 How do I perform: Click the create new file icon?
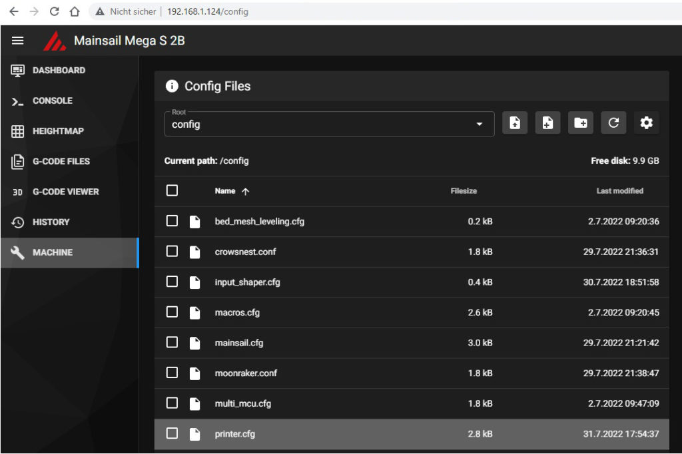(x=547, y=123)
